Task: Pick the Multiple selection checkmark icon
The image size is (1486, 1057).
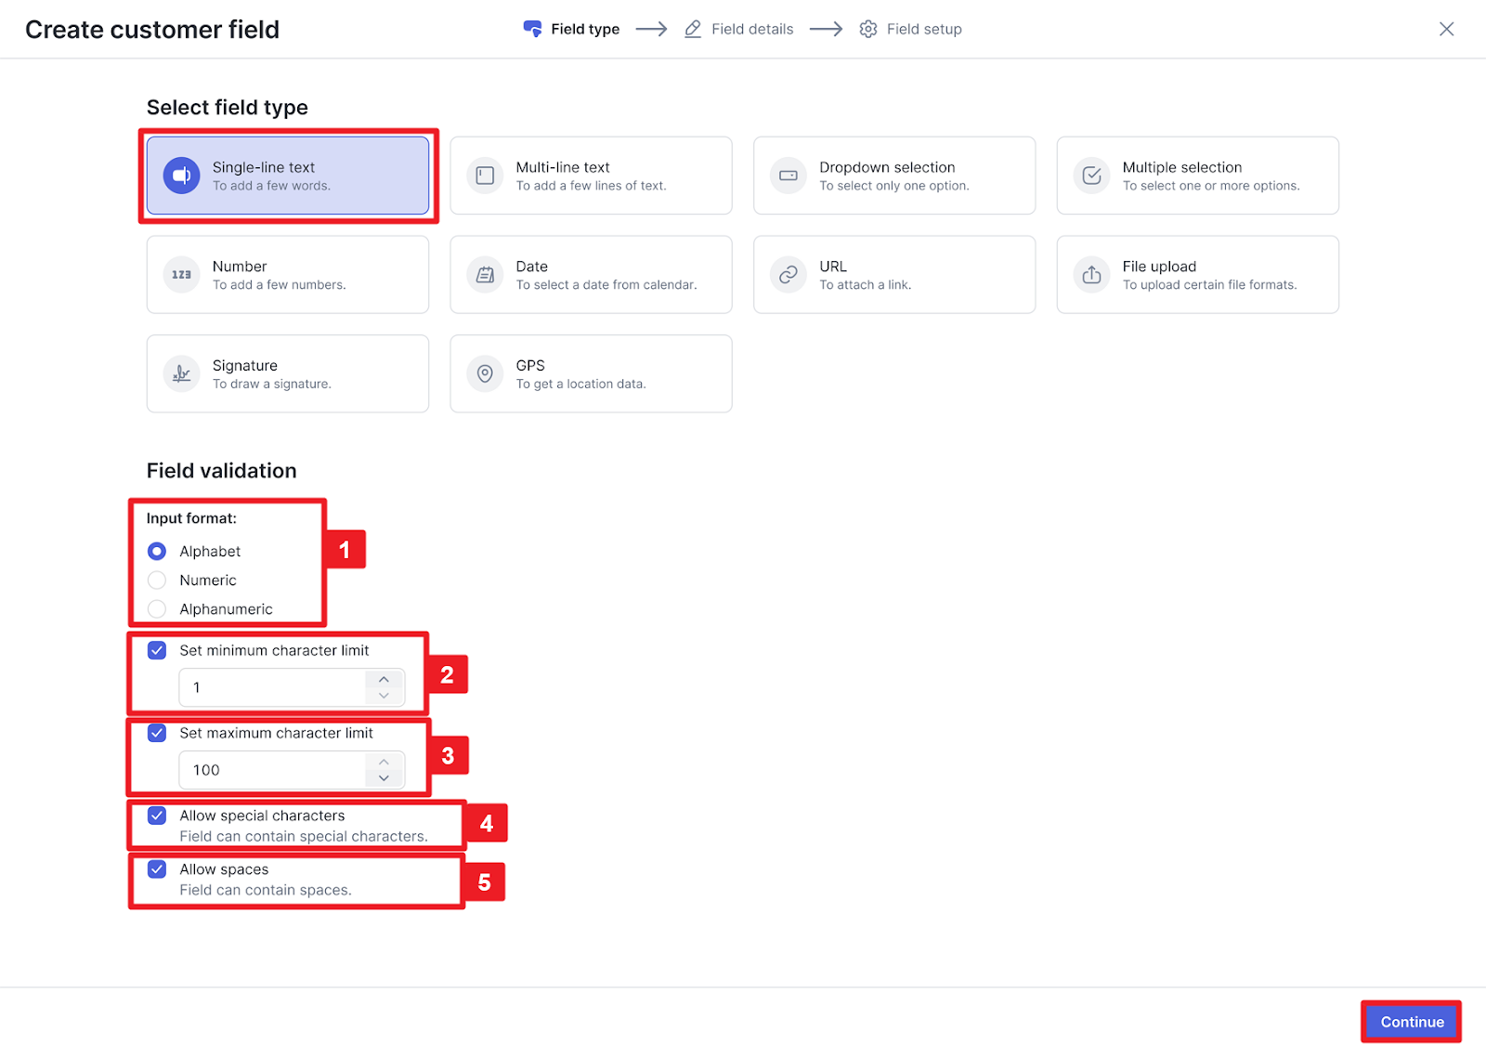Action: 1091,176
